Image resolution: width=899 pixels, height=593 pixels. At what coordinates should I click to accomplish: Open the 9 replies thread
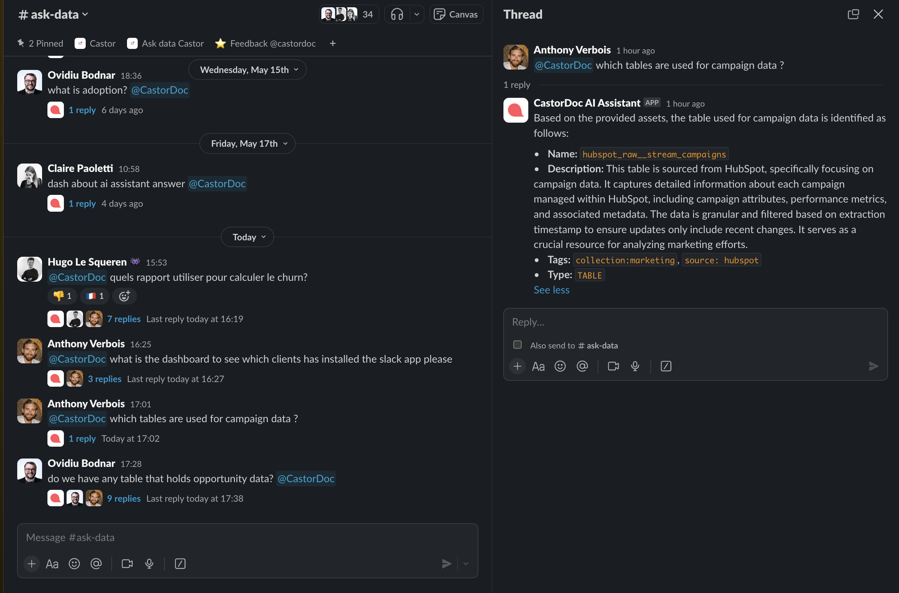pos(124,499)
